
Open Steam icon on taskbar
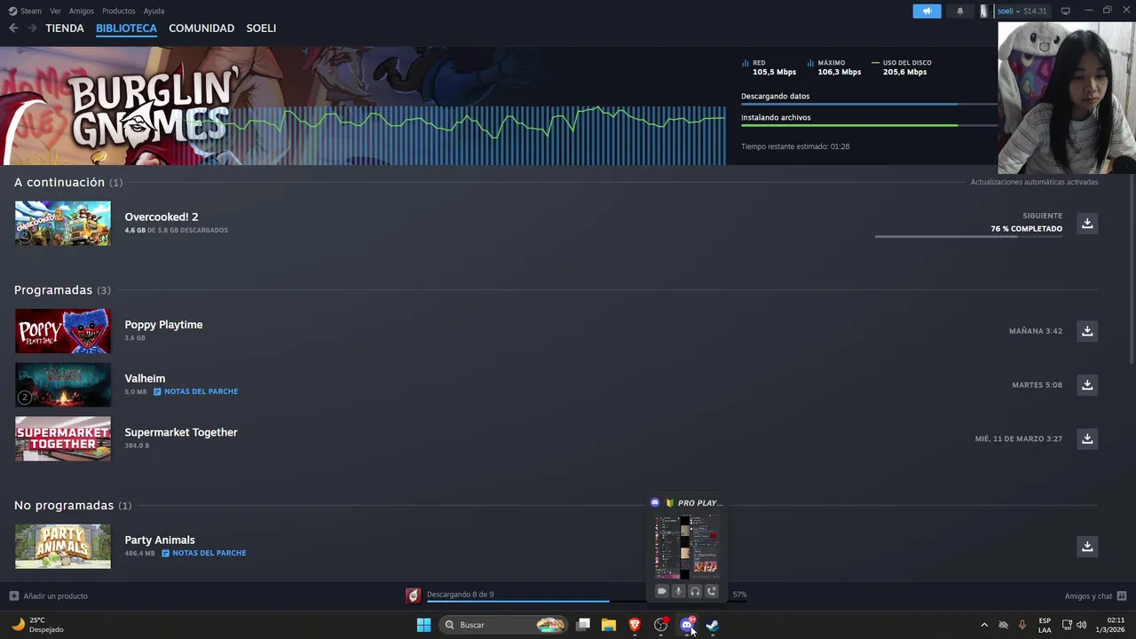click(x=712, y=625)
